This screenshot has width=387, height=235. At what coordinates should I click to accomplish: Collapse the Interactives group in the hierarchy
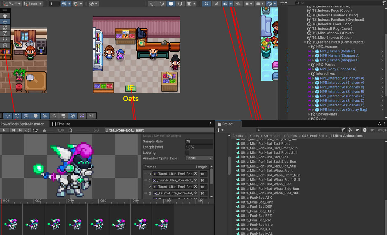[x=309, y=73]
